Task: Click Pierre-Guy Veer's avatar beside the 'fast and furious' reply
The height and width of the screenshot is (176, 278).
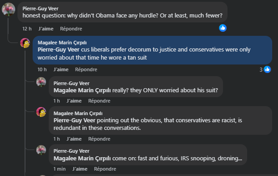Action: point(41,150)
